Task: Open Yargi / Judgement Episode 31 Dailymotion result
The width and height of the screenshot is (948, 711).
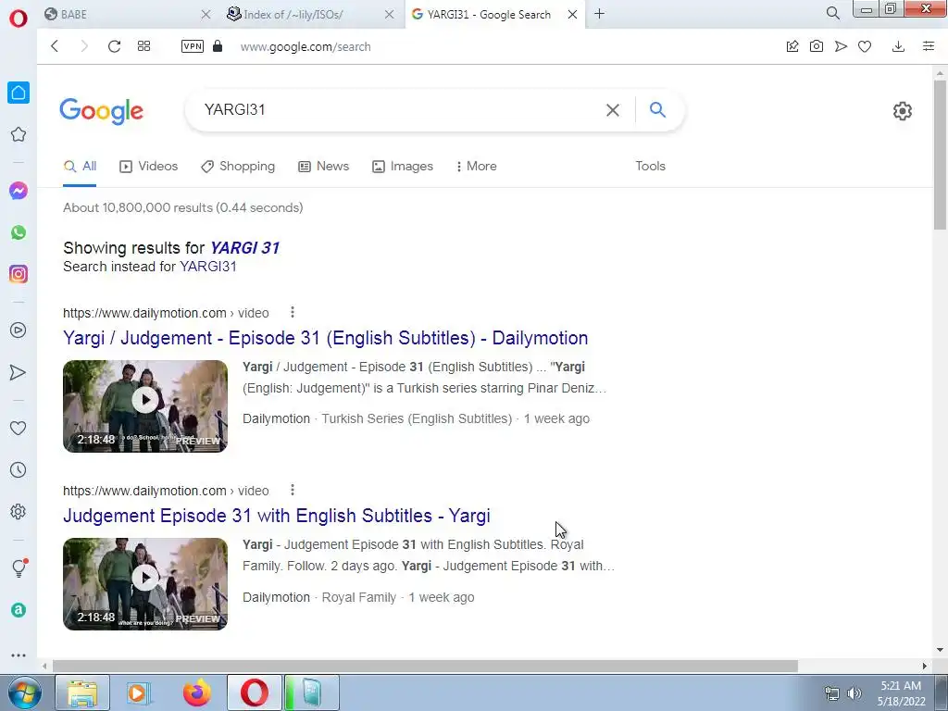Action: pos(325,338)
